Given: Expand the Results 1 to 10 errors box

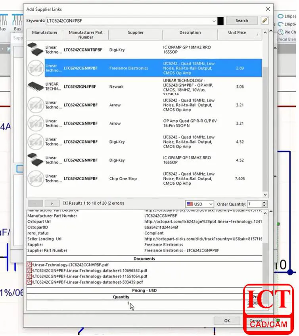Looking at the screenshot, I should (x=65, y=203).
